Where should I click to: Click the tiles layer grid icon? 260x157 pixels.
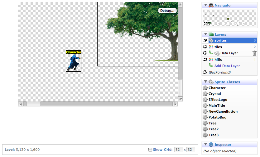coord(211,47)
